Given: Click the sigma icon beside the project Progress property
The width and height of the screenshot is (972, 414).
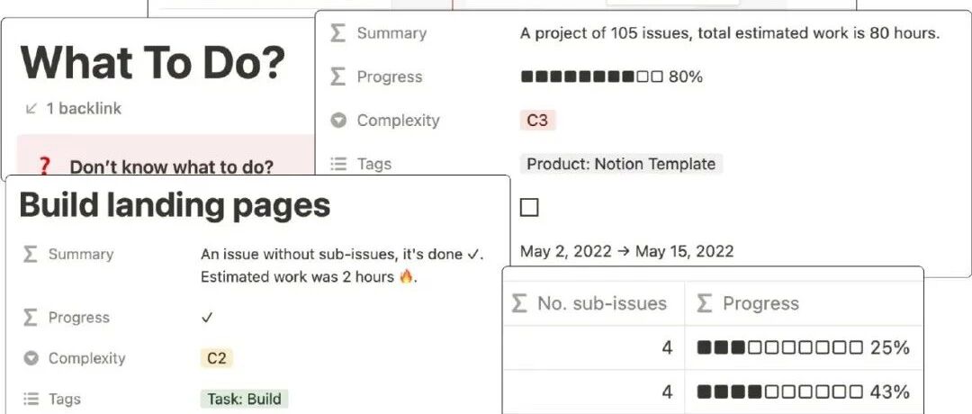Looking at the screenshot, I should tap(337, 76).
